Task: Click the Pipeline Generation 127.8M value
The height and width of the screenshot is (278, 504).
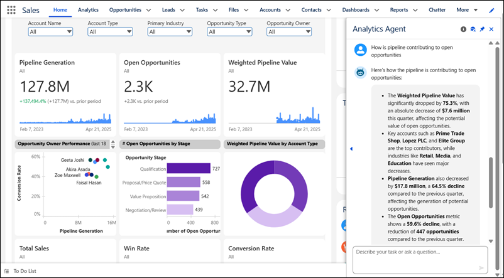Action: (x=45, y=87)
